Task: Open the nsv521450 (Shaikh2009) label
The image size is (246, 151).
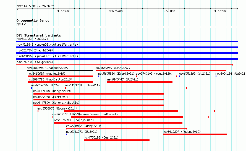Action: [35, 50]
